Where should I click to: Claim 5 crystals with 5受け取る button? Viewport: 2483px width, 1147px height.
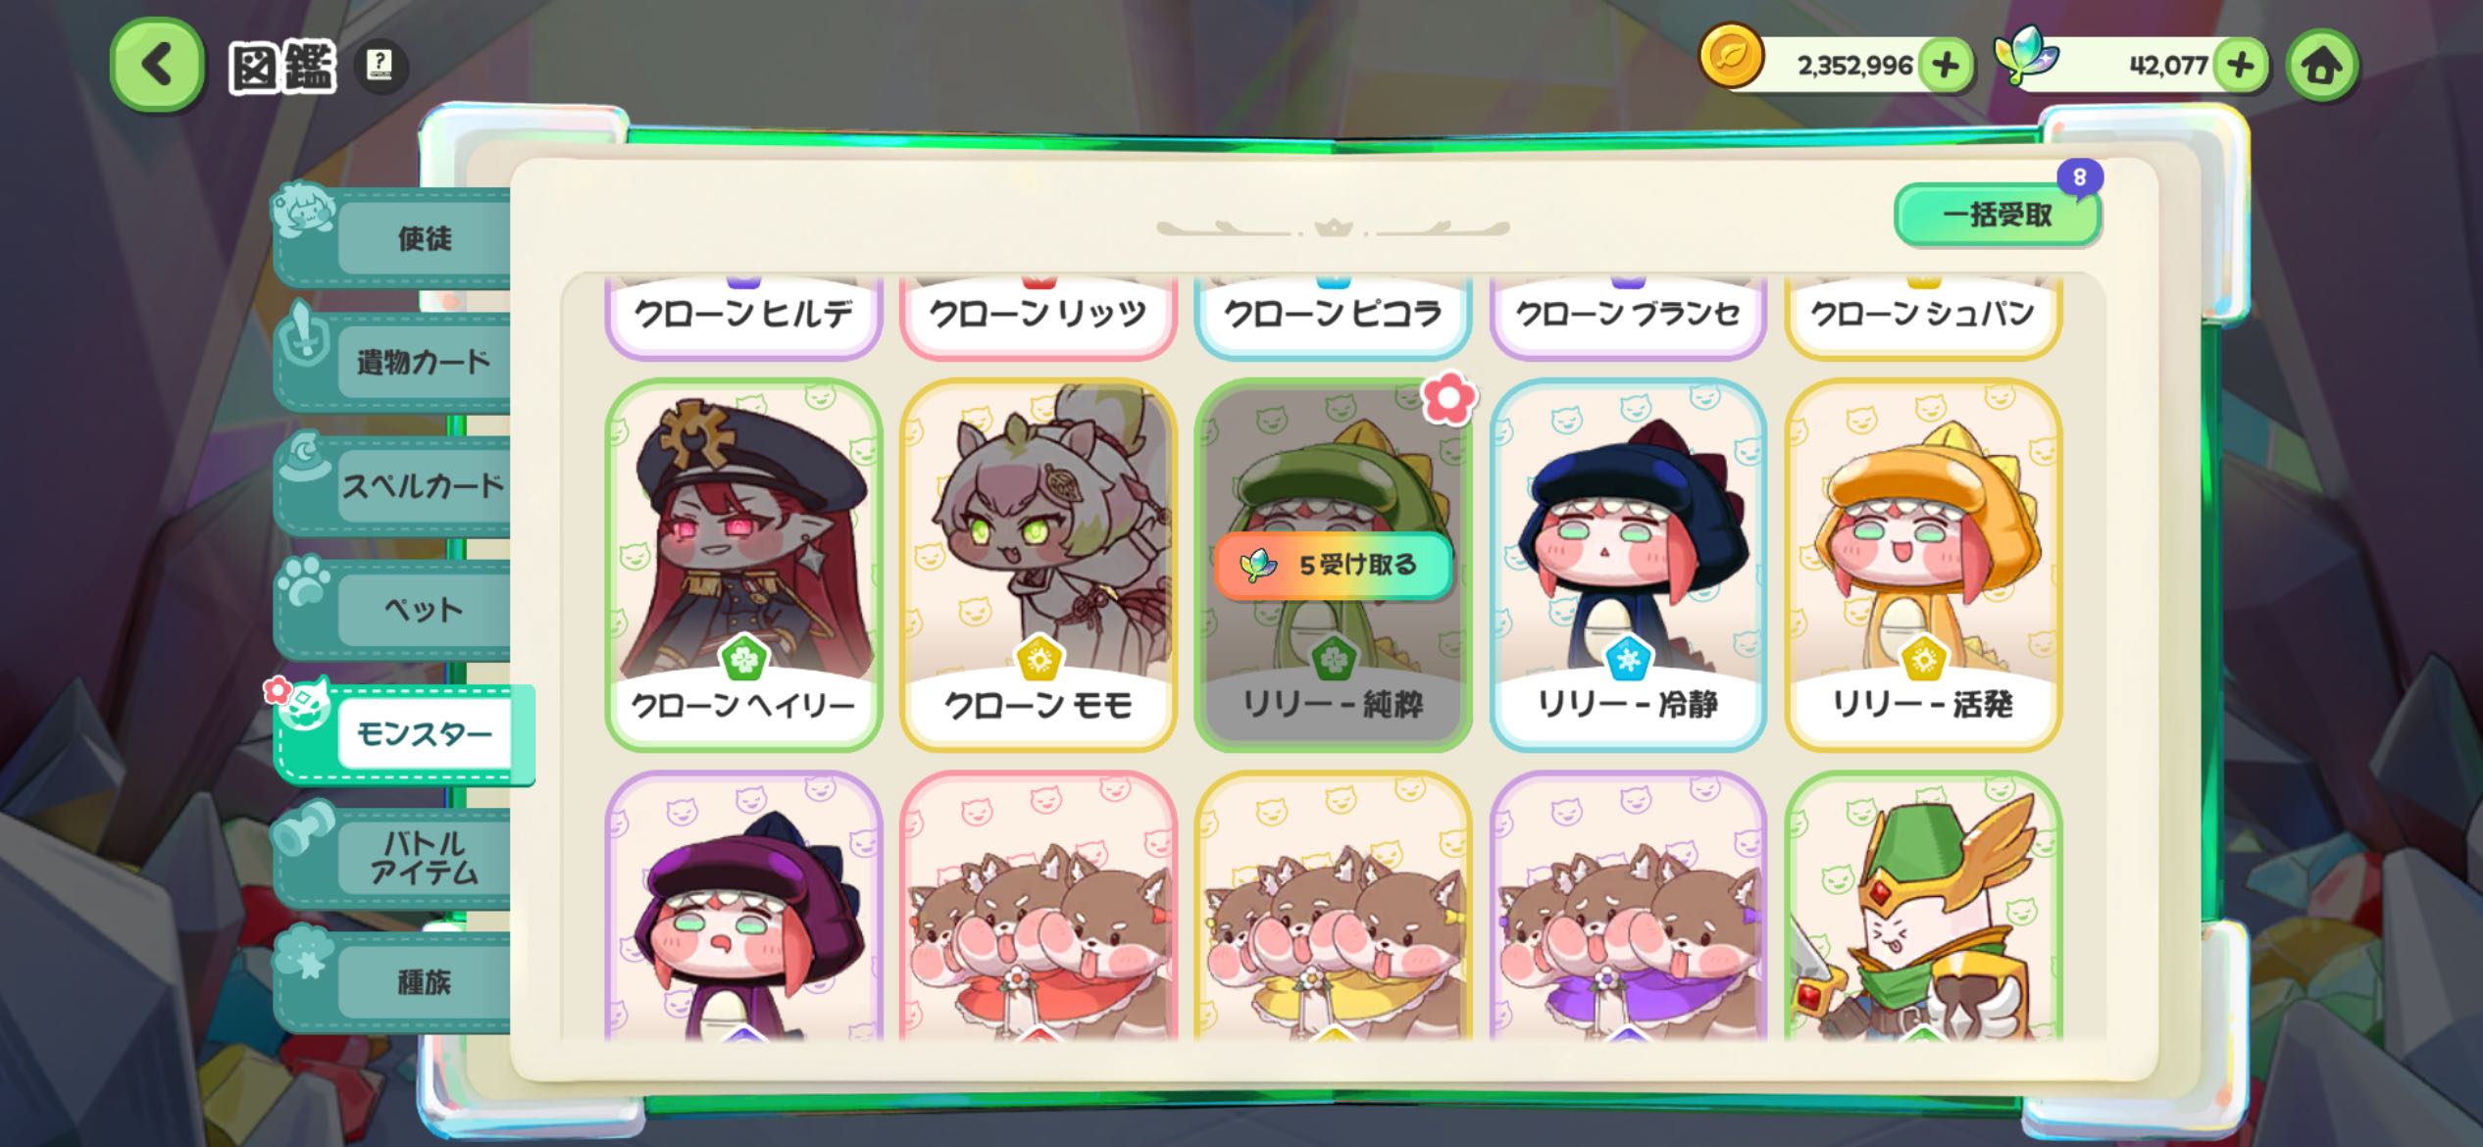(x=1333, y=565)
